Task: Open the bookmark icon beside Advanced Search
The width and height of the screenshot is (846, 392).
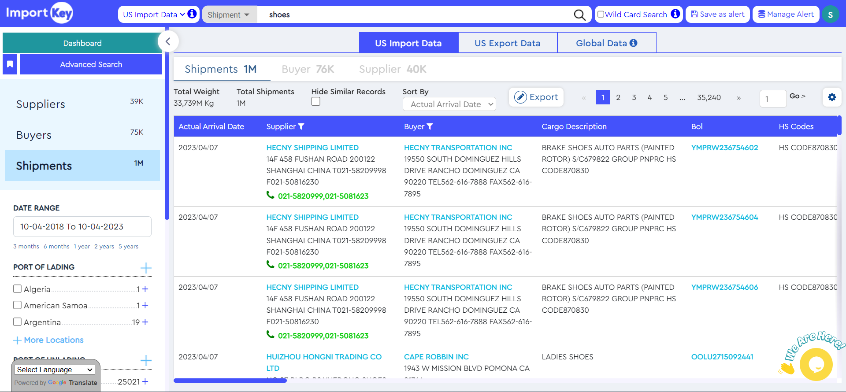Action: click(x=10, y=64)
